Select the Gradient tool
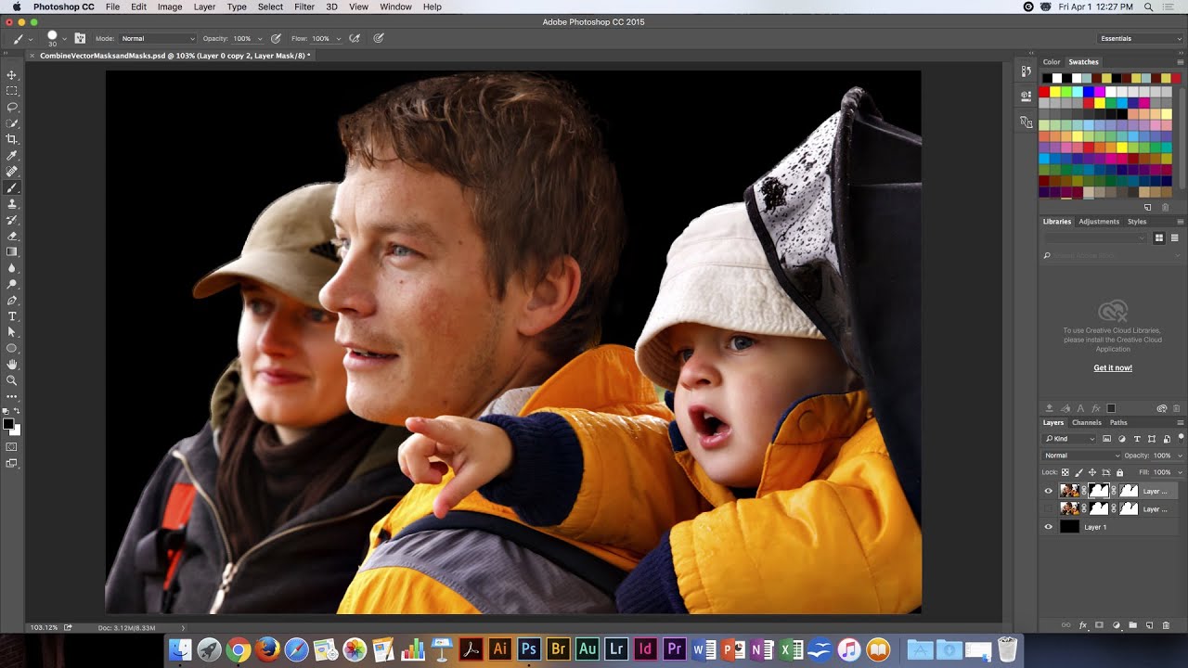1188x668 pixels. pyautogui.click(x=12, y=251)
